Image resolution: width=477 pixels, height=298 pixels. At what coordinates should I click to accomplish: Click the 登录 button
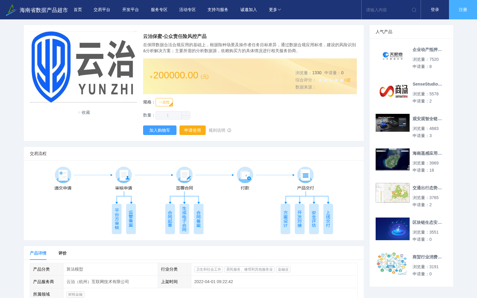(435, 10)
